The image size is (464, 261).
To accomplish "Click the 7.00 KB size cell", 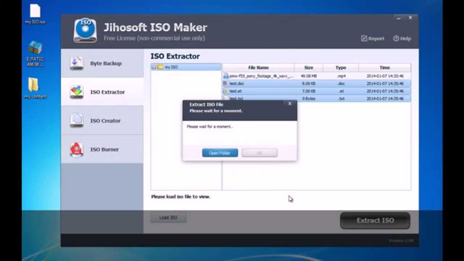I will (x=309, y=91).
